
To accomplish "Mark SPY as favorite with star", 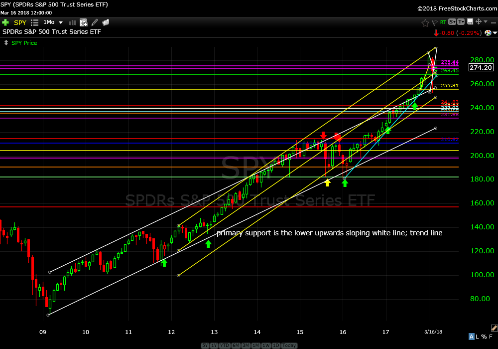I will coord(425,22).
